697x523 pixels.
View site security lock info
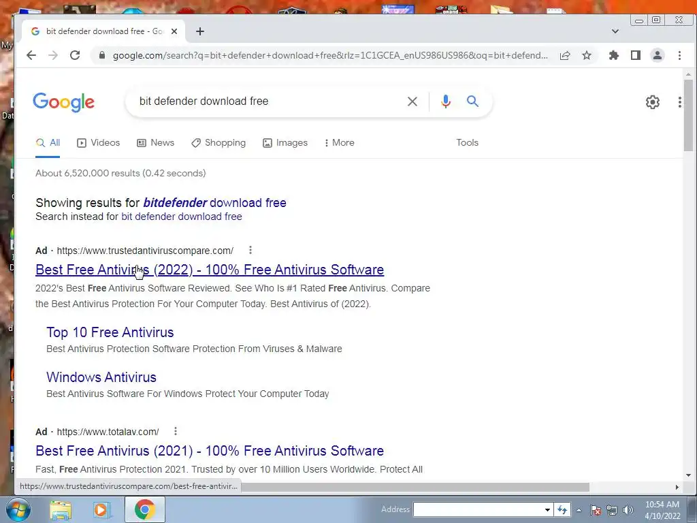102,55
